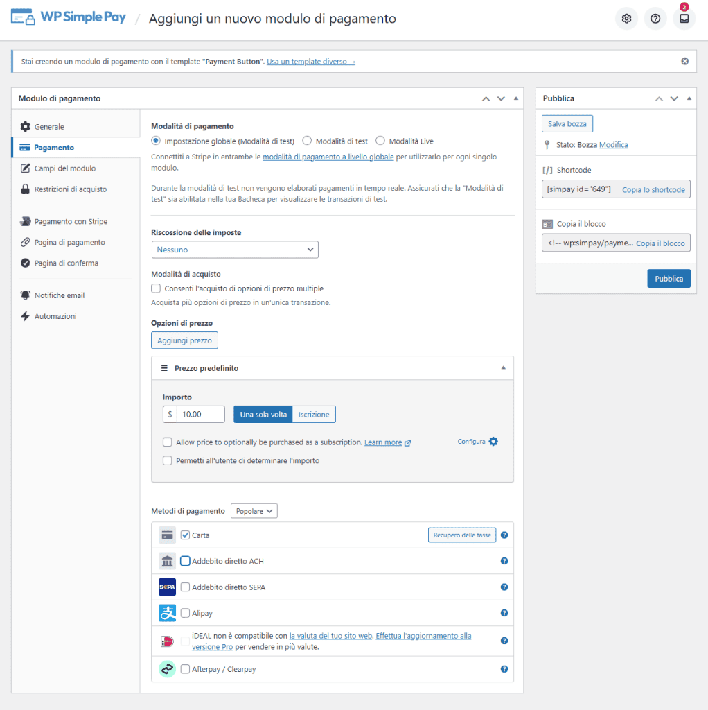Click the 'Usa un template diverso' link

click(310, 61)
